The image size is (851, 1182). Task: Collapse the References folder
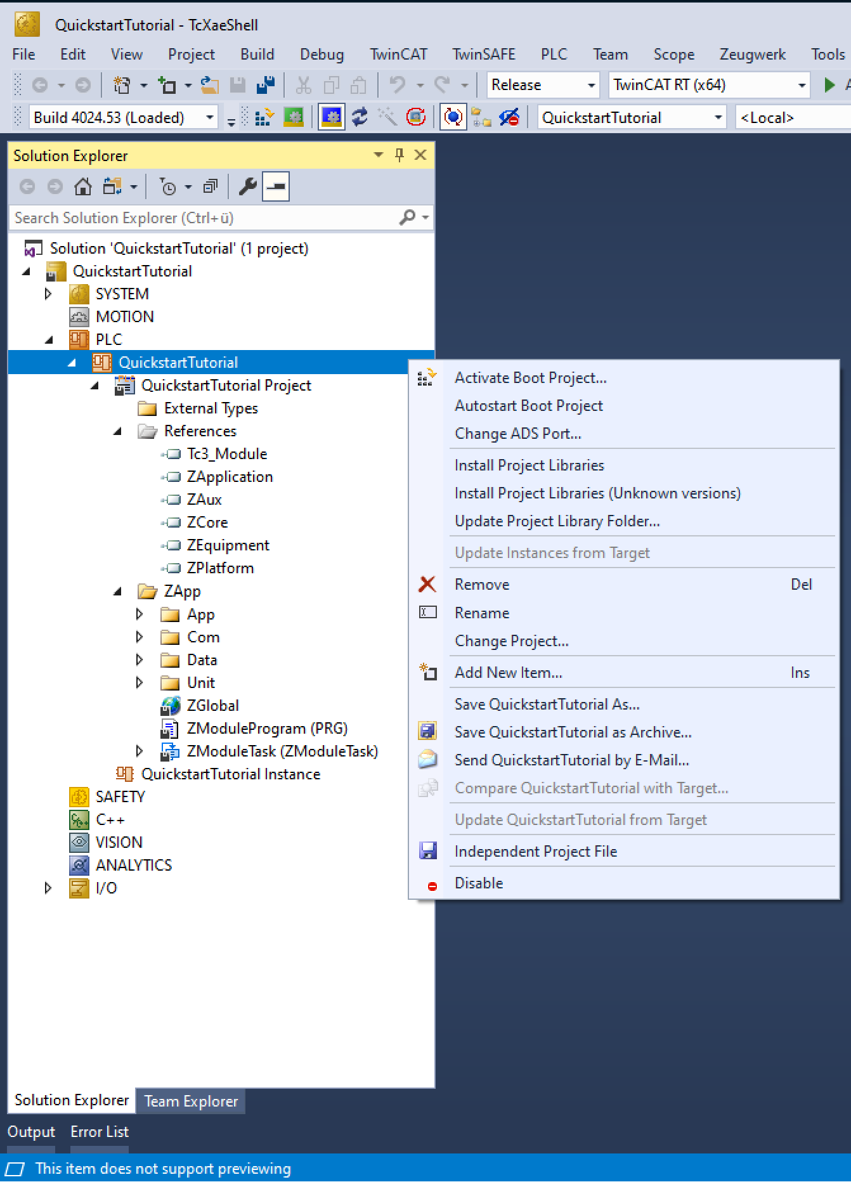(117, 431)
